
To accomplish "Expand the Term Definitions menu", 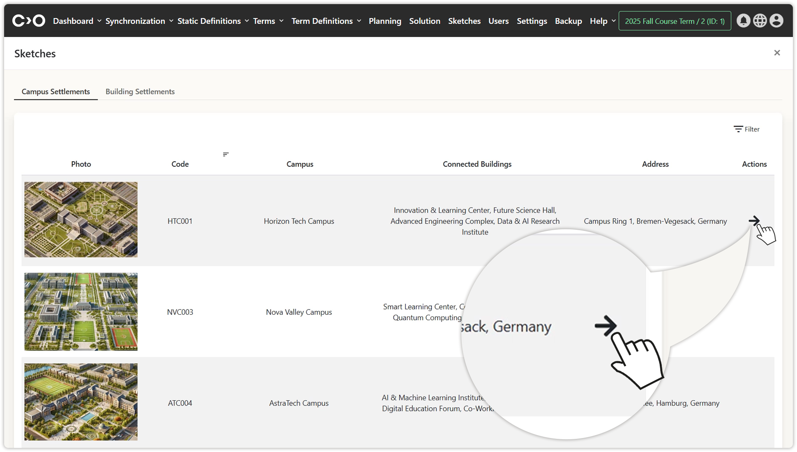I will pos(326,21).
